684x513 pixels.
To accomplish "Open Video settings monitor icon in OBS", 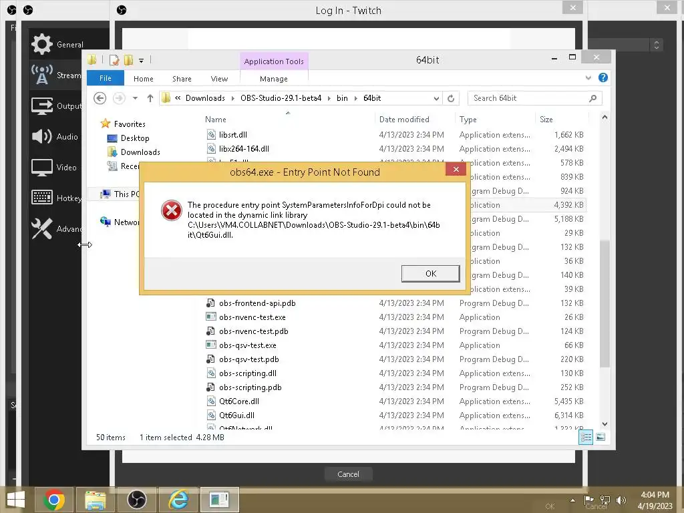I will point(42,168).
